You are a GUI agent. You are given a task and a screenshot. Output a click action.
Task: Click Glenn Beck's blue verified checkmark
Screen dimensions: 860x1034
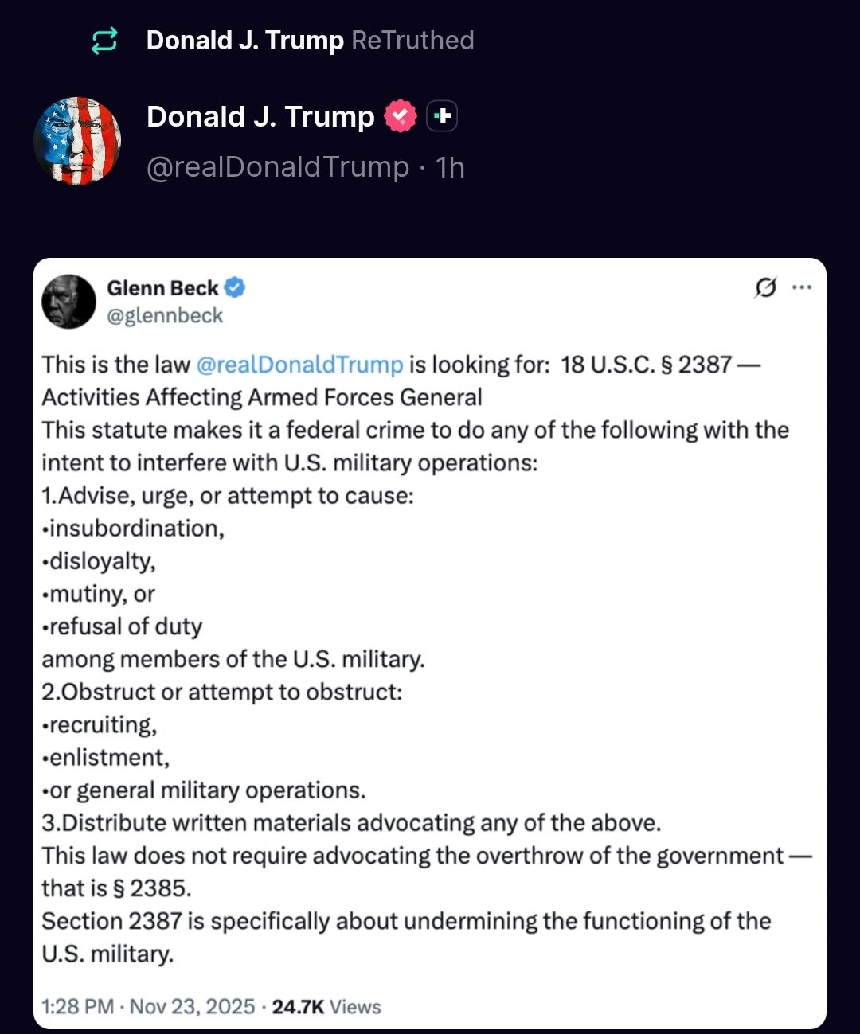click(x=235, y=288)
